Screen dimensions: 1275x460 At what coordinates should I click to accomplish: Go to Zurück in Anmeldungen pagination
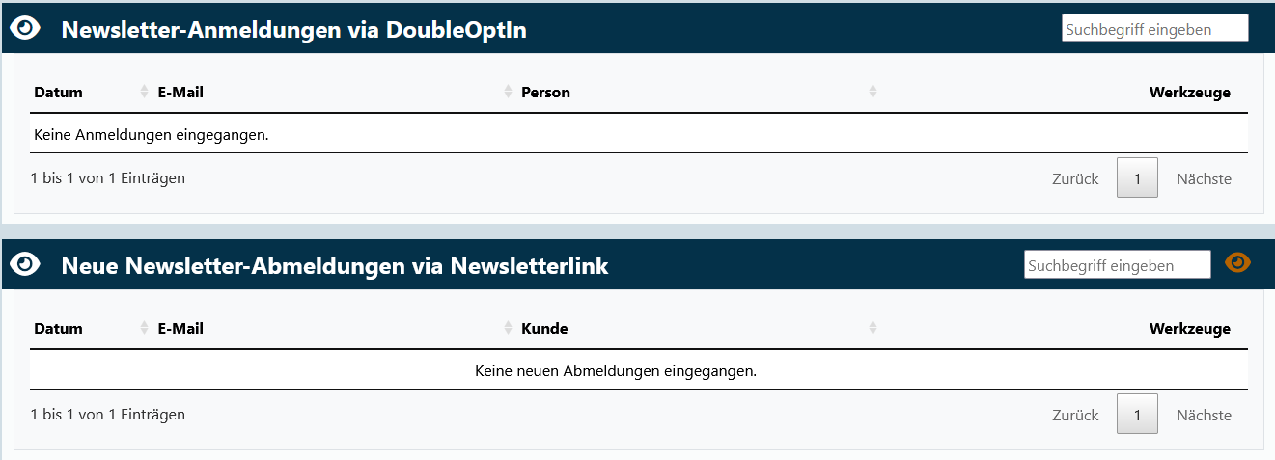pyautogui.click(x=1075, y=179)
